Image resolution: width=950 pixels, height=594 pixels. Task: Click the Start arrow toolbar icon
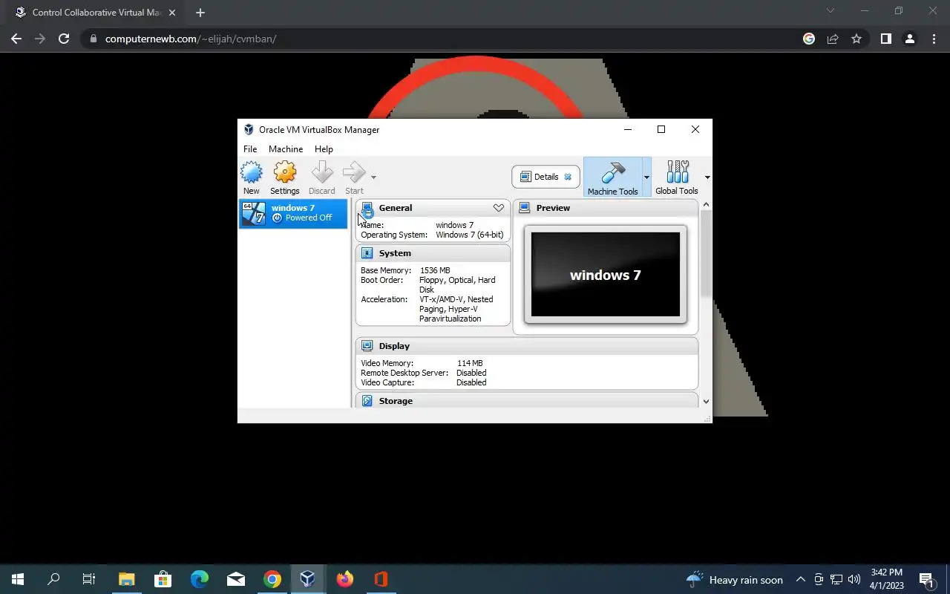(354, 172)
